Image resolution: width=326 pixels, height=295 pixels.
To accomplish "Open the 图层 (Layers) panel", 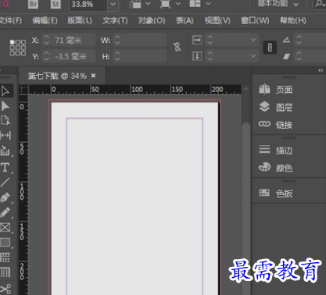I will tap(275, 107).
